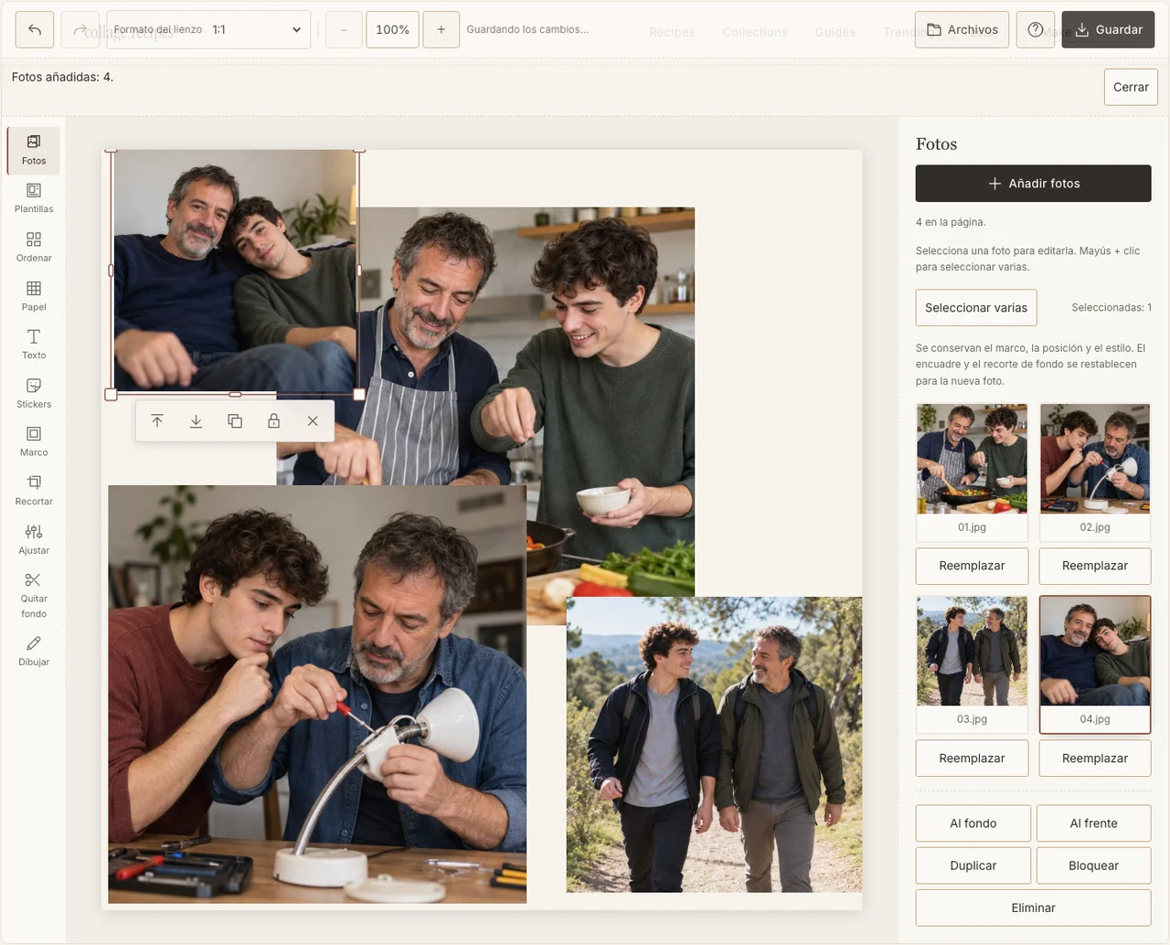The image size is (1170, 945).
Task: Open the Ordenar arrange tool
Action: (34, 248)
